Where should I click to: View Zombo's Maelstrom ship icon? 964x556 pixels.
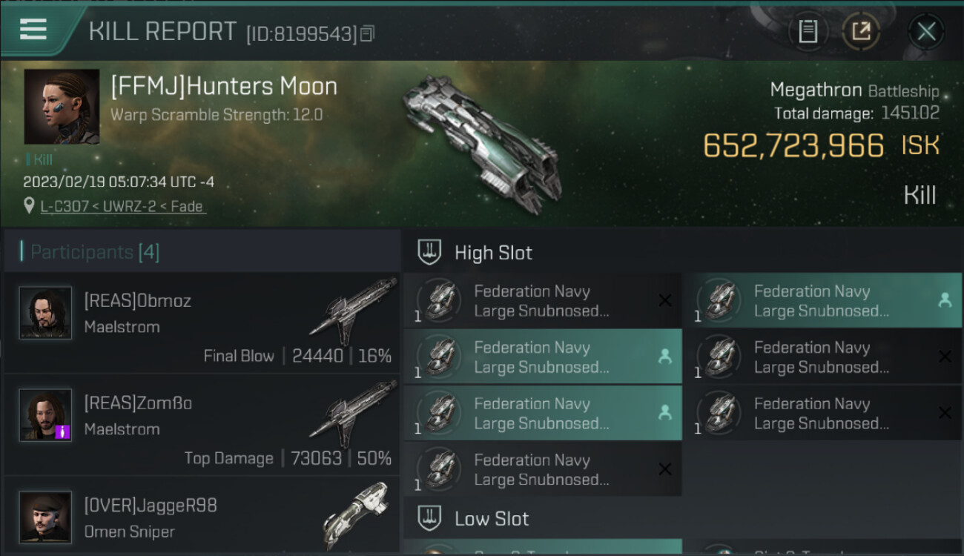353,413
